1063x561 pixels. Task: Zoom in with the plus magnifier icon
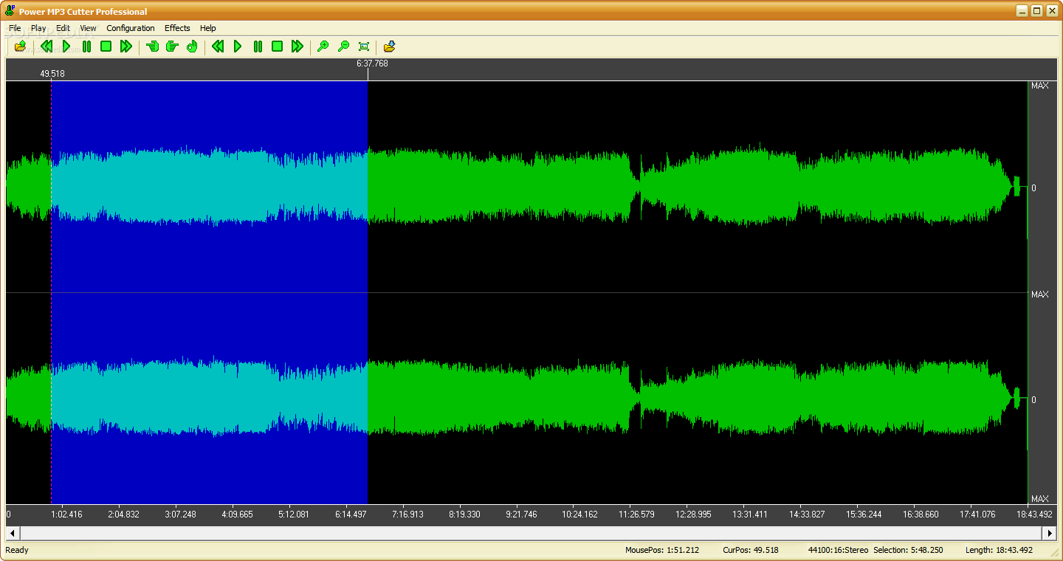point(323,47)
